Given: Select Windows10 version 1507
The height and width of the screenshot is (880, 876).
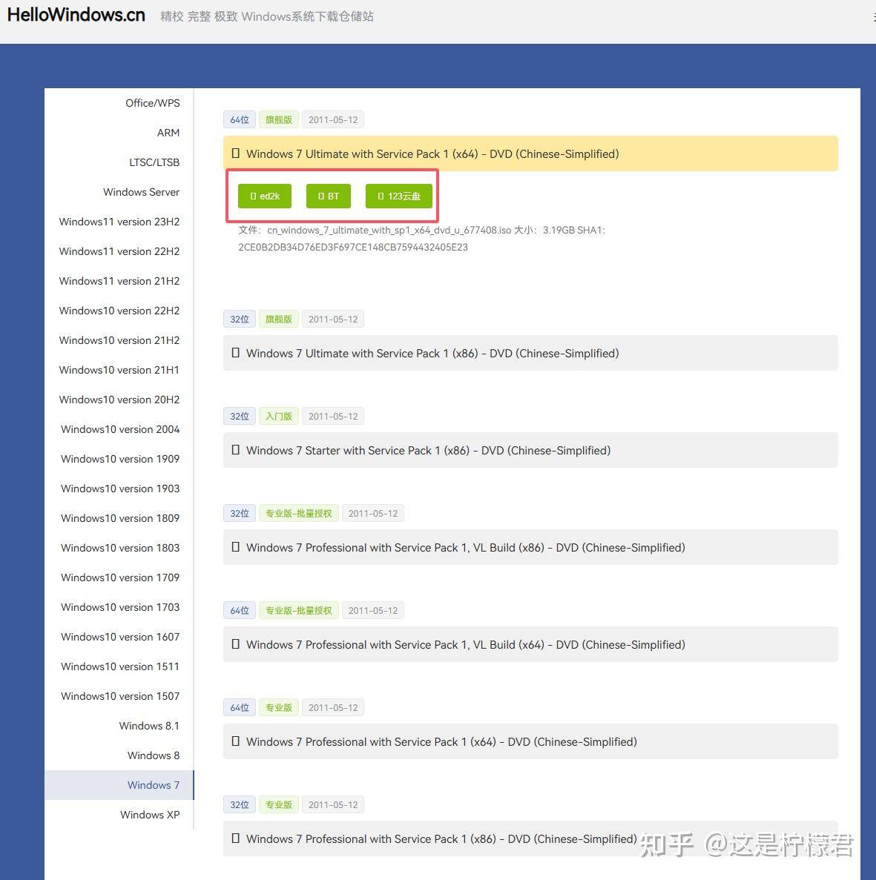Looking at the screenshot, I should click(x=120, y=696).
